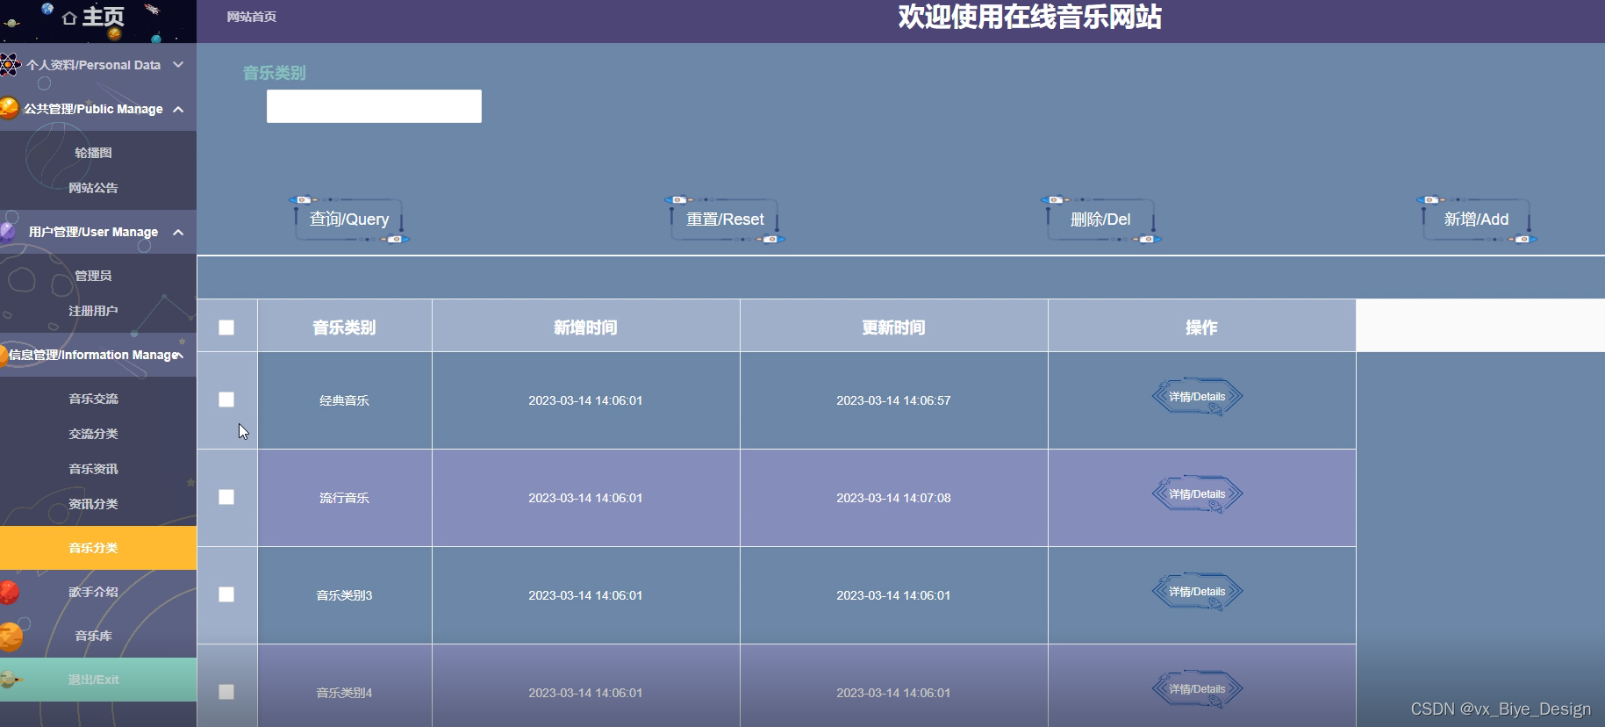
Task: Tick the select-all checkbox in table header
Action: coord(226,328)
